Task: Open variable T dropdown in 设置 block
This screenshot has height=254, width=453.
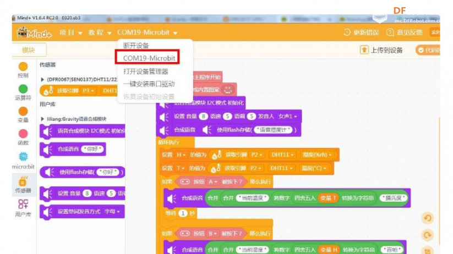Action: (181, 168)
